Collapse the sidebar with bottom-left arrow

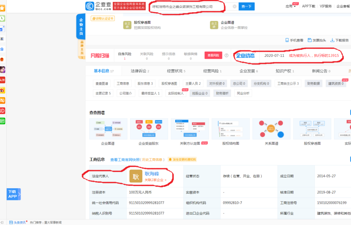pyautogui.click(x=2, y=222)
